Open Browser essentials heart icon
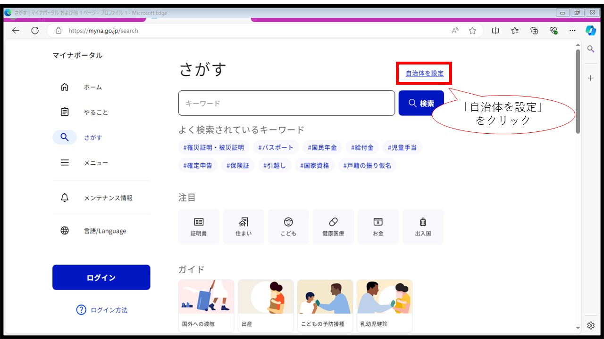Image resolution: width=604 pixels, height=339 pixels. 554,31
